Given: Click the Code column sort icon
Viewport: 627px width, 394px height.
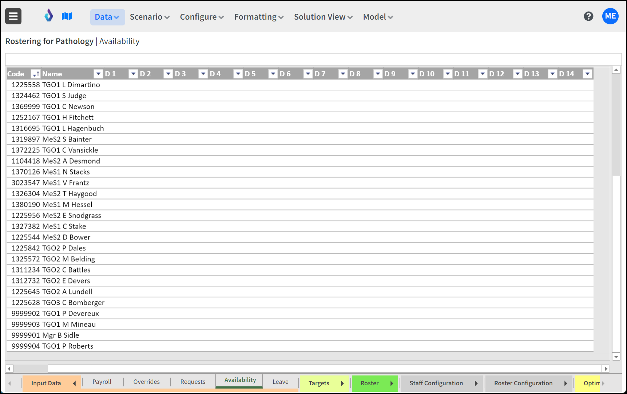Looking at the screenshot, I should (35, 74).
